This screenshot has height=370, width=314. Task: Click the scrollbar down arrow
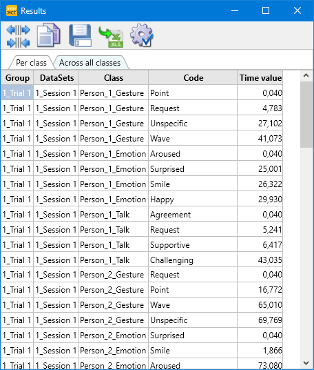point(306,363)
